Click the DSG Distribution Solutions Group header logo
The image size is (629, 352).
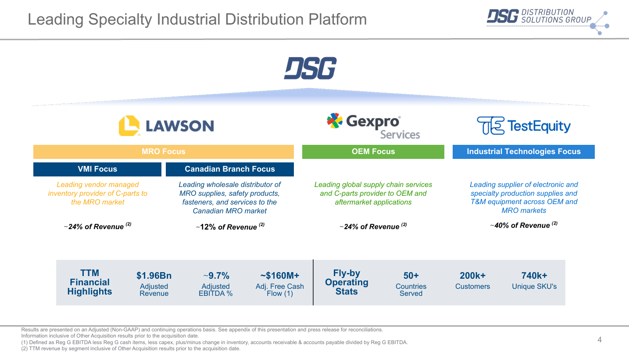point(548,23)
